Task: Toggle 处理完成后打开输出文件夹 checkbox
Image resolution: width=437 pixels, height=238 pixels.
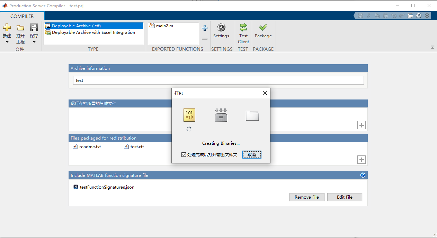Action: pos(184,155)
